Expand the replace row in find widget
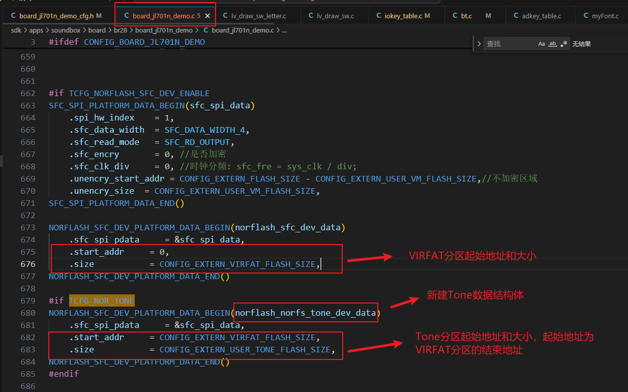This screenshot has width=628, height=392. click(479, 44)
